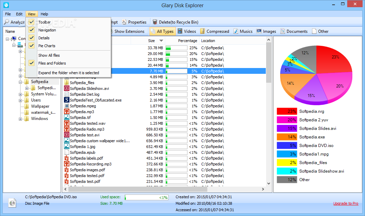Select Softpedia custom wallpaper wide1 file

(100, 141)
